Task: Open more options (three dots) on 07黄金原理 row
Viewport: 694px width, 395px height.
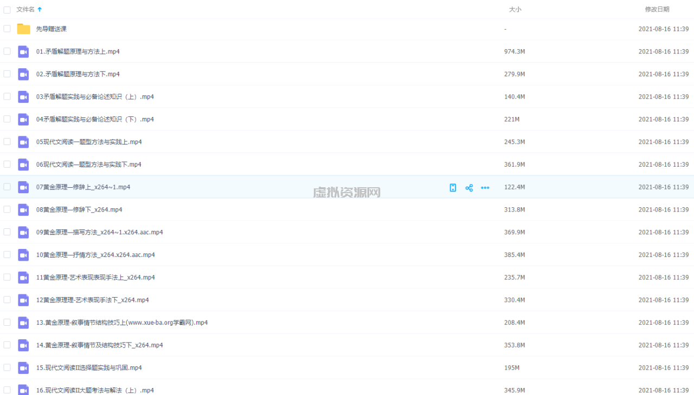Action: 485,188
